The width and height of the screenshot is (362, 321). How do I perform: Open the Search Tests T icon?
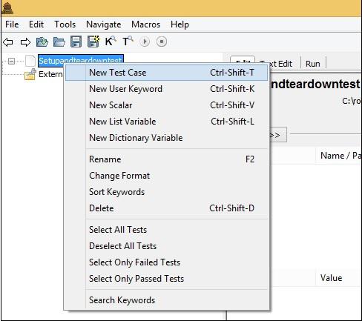tap(128, 42)
